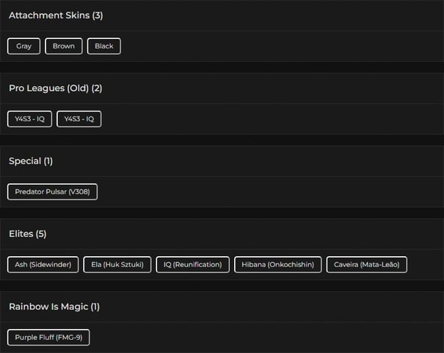
Task: Click the Elites item count (5)
Action: click(x=41, y=234)
